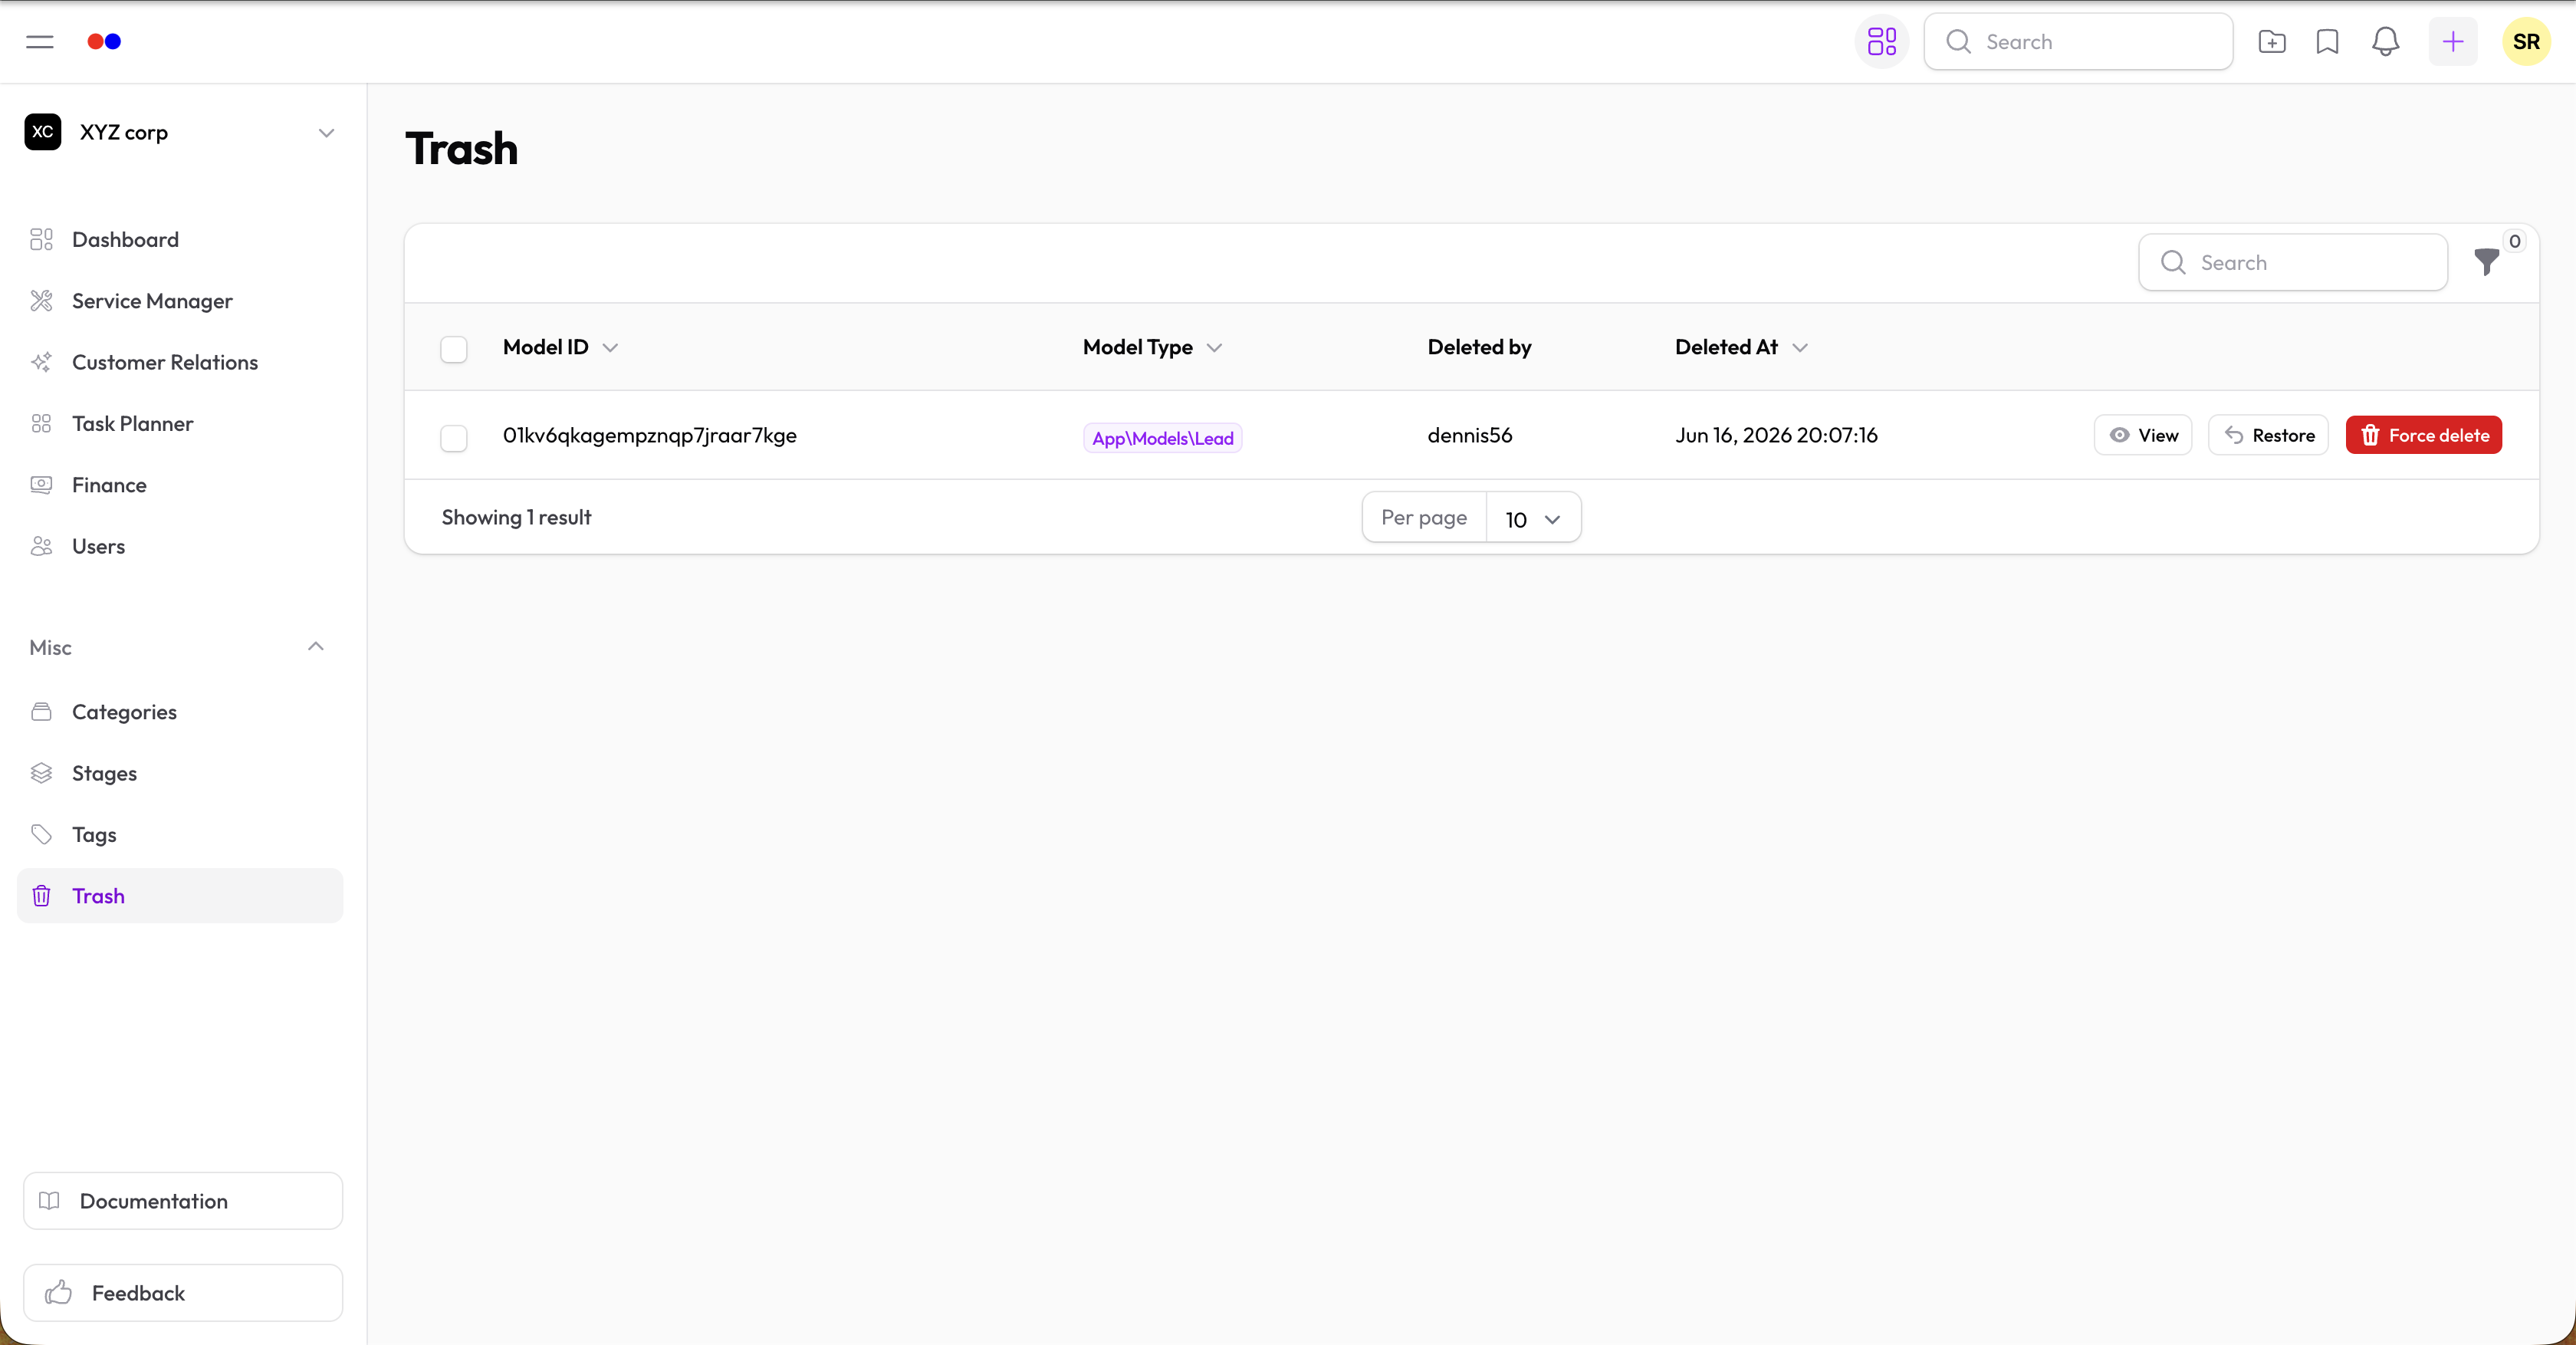
Task: Open Tags under Misc
Action: [180, 834]
